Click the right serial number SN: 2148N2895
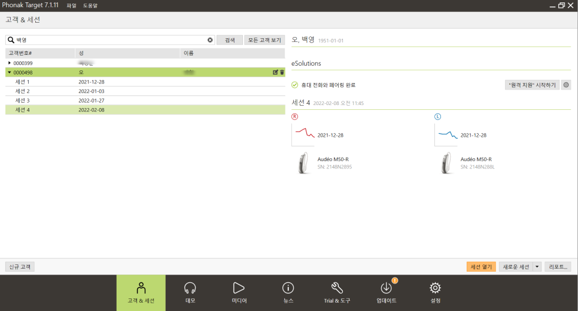Viewport: 578px width, 311px height. (x=334, y=167)
